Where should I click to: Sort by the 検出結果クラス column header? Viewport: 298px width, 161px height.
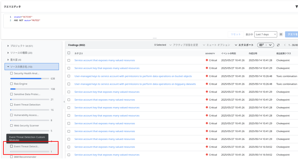284,53
